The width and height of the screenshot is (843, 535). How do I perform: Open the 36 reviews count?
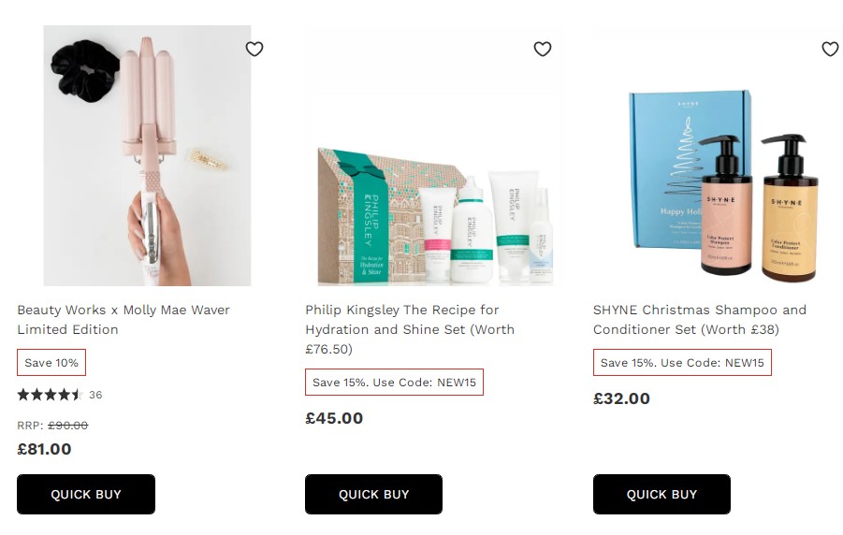(x=95, y=395)
